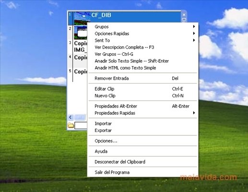This screenshot has height=192, width=248.
Task: Click the Grupos submenu arrow
Action: coord(194,26)
